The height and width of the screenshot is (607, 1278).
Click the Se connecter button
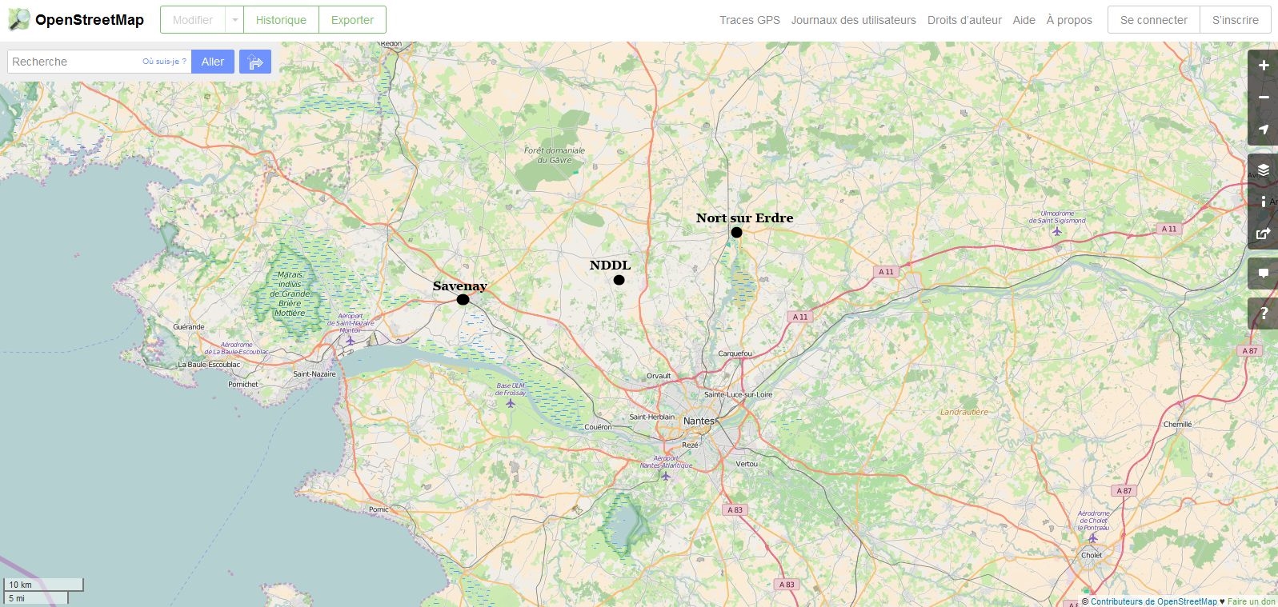[1154, 20]
